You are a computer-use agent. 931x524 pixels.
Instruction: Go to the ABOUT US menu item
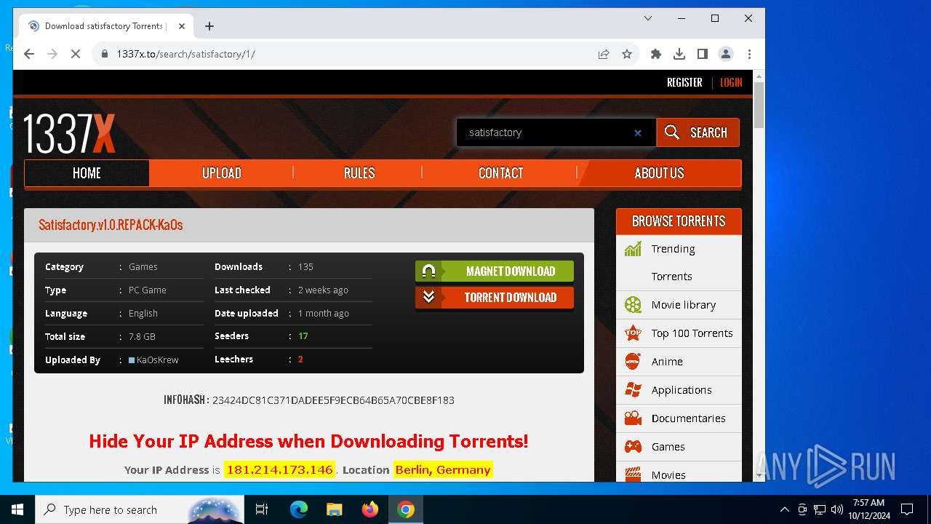pos(659,173)
